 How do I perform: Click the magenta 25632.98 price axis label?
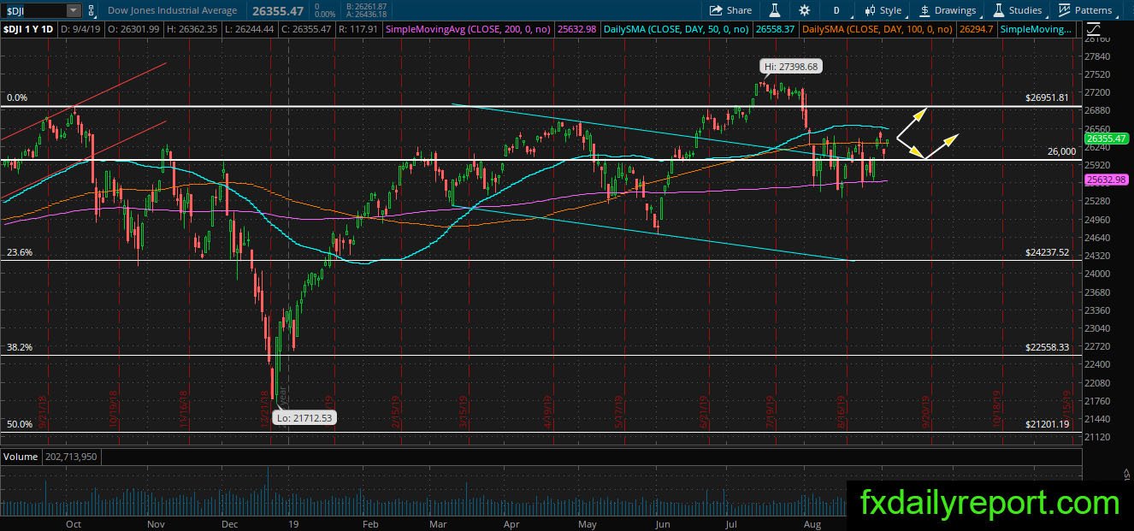(x=1107, y=180)
